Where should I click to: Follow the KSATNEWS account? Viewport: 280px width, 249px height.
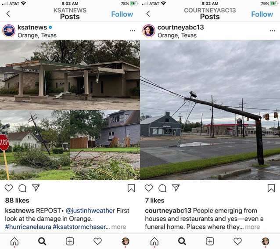point(122,14)
